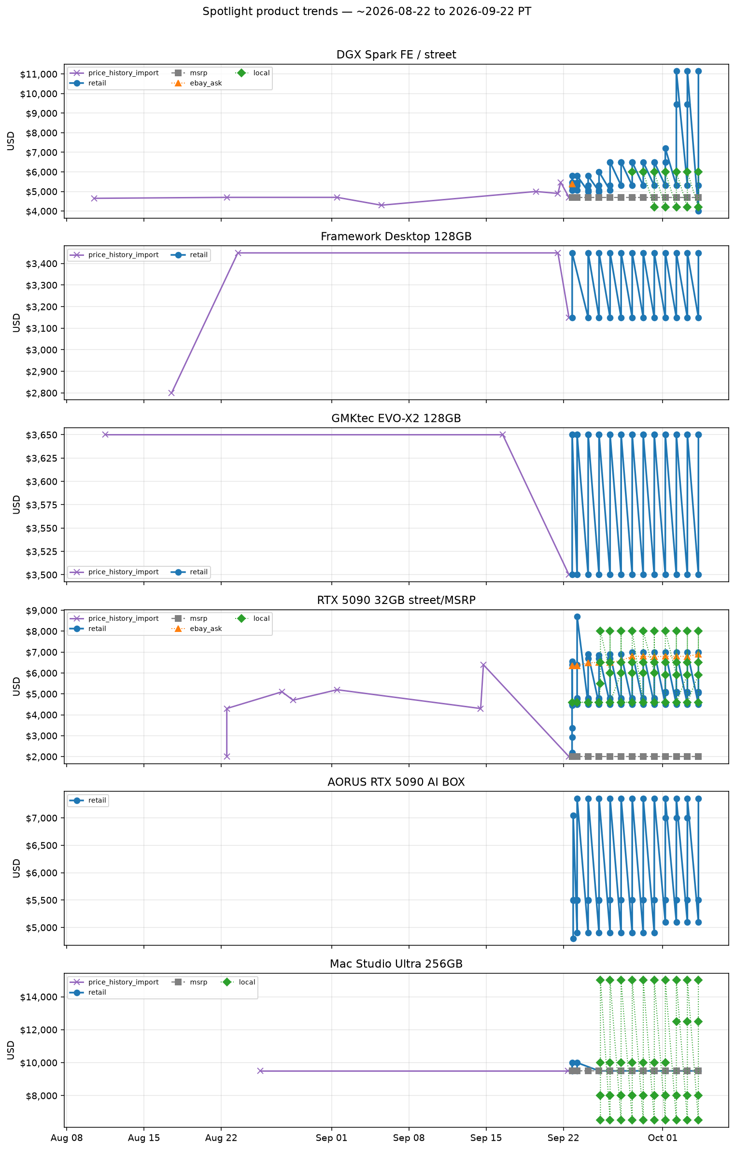Select 'msrp' legend entry in RTX 5090 32GB chart

tap(189, 618)
